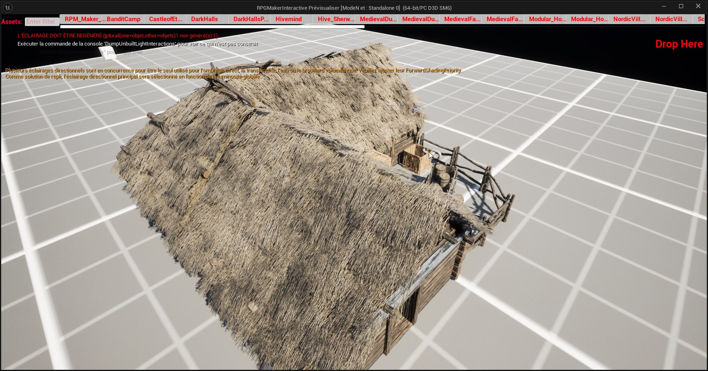Click the asset tabs horizontal scrollbar thumb
This screenshot has width=708, height=371.
[212, 27]
